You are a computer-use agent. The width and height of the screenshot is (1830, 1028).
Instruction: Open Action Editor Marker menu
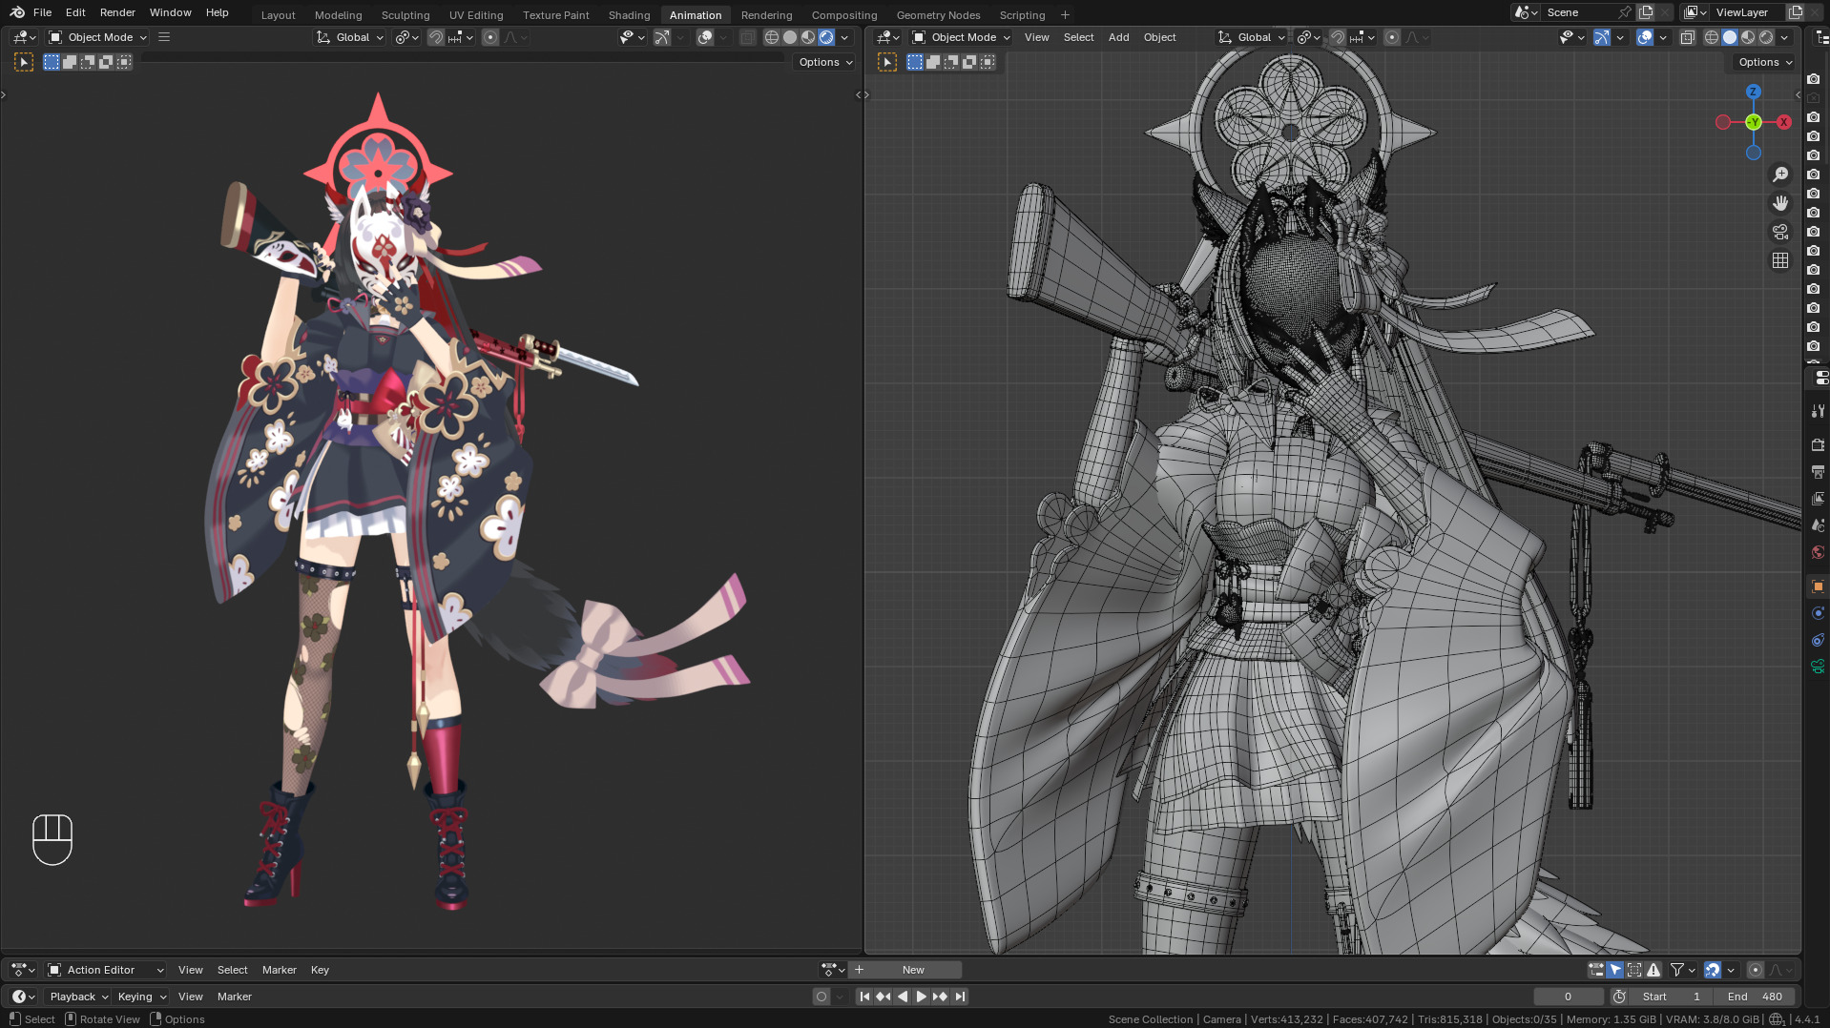point(279,970)
